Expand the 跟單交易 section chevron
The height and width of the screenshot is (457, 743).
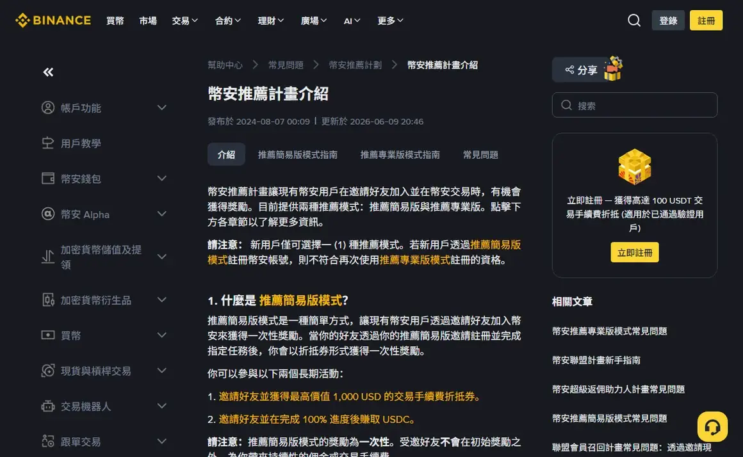click(x=161, y=442)
